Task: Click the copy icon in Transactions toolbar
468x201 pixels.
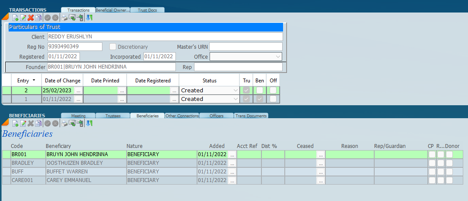Action: (x=38, y=18)
